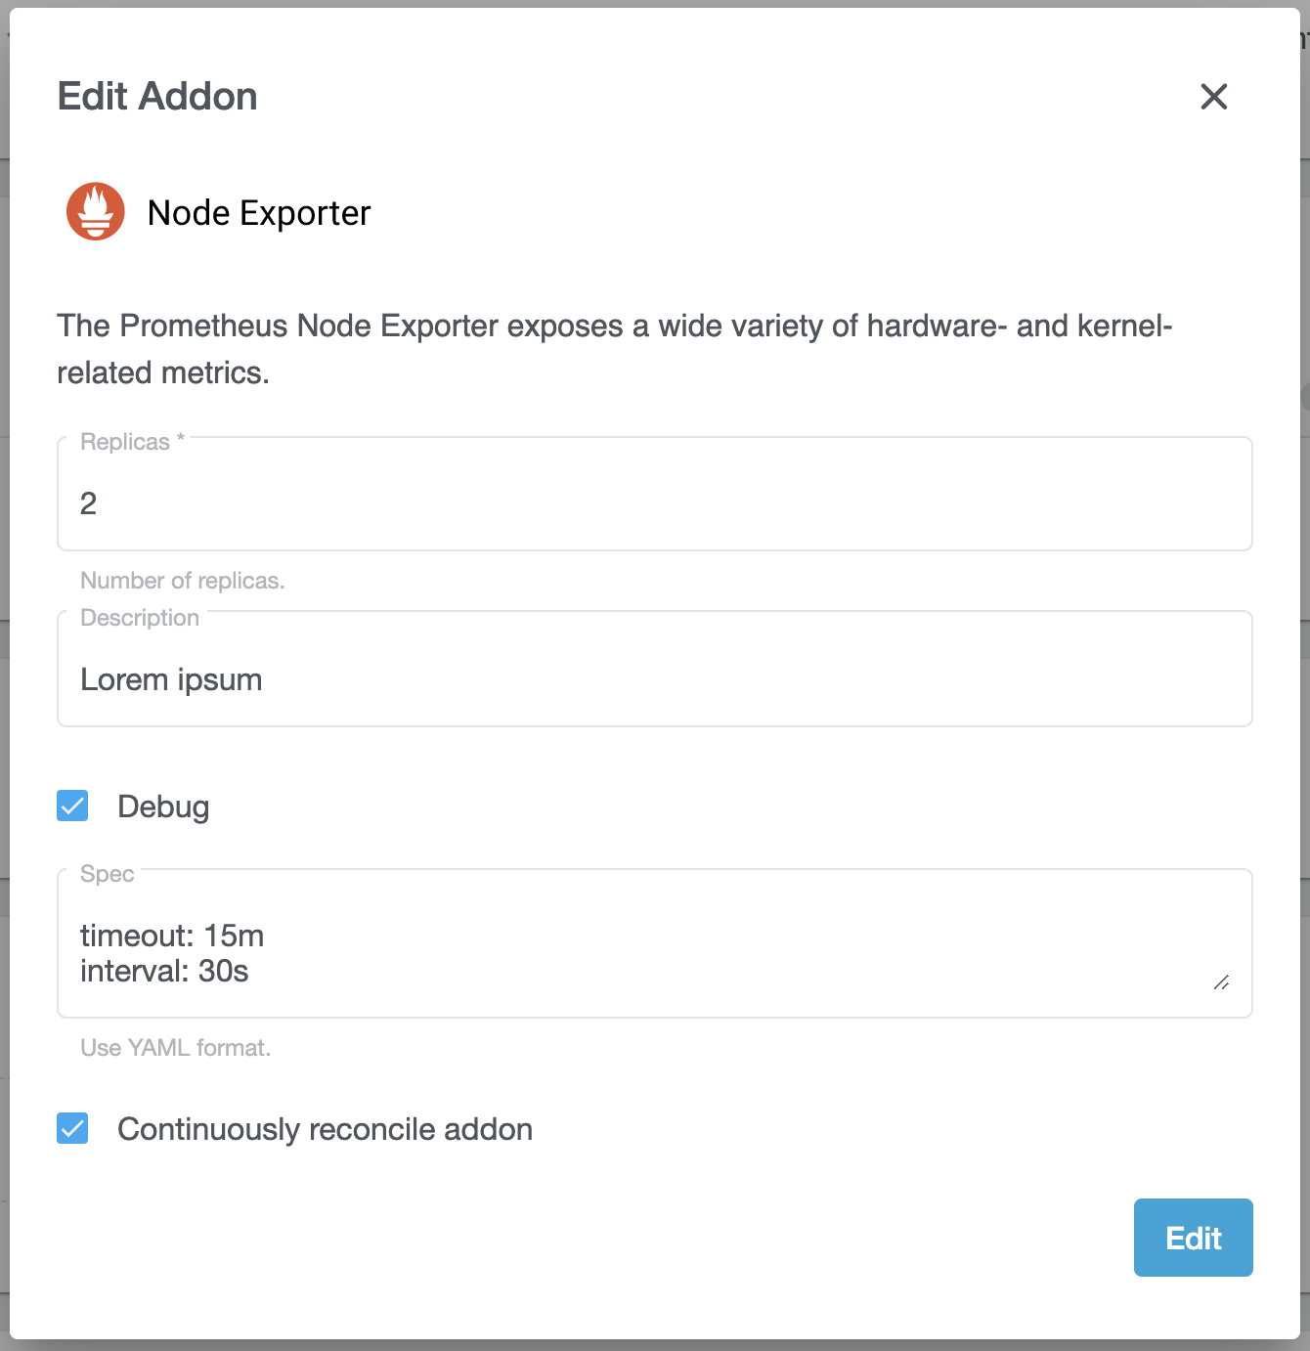This screenshot has width=1310, height=1351.
Task: Click the Continuously reconcile addon label
Action: [x=325, y=1128]
